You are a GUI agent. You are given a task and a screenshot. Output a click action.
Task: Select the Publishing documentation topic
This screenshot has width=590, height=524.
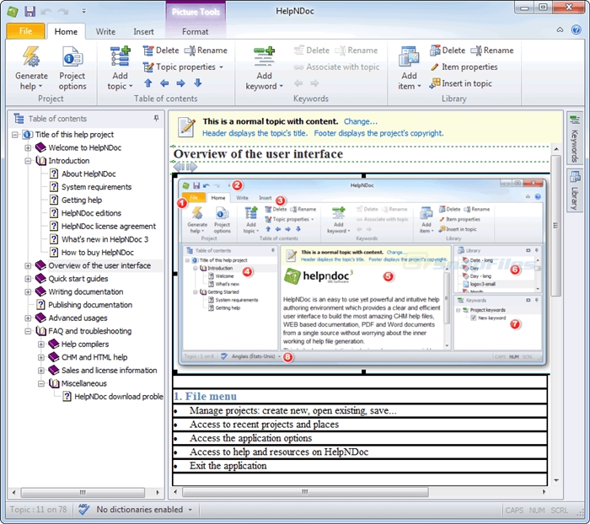(x=90, y=305)
